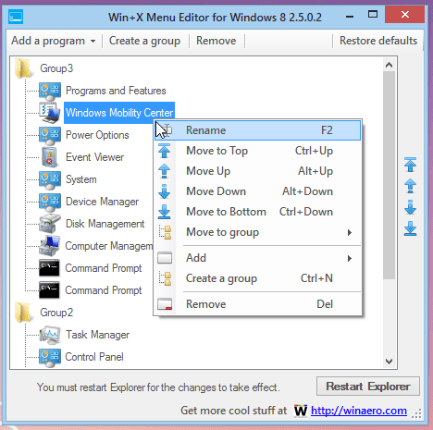Click Restore defaults in the toolbar

point(378,41)
